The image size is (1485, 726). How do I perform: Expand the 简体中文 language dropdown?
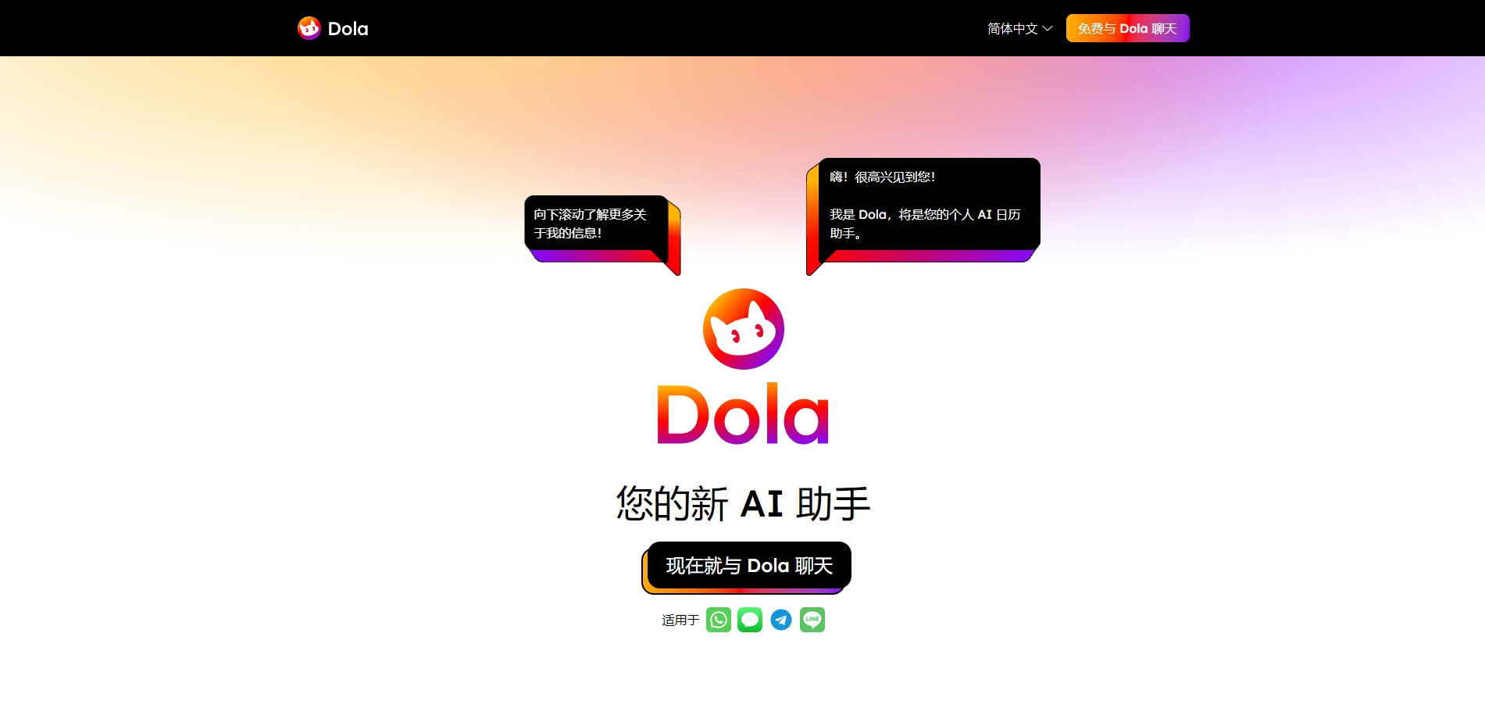point(1020,29)
